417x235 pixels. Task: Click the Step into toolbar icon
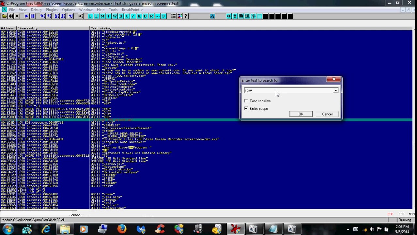(x=42, y=16)
